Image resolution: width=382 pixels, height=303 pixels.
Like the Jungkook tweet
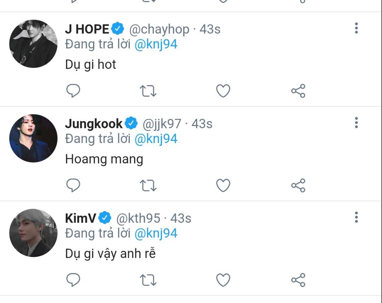223,185
